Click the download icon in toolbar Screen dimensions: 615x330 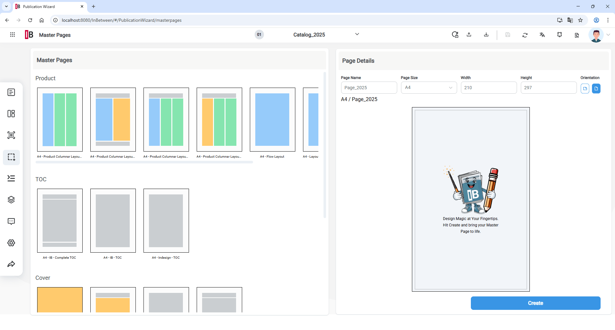[x=486, y=35]
